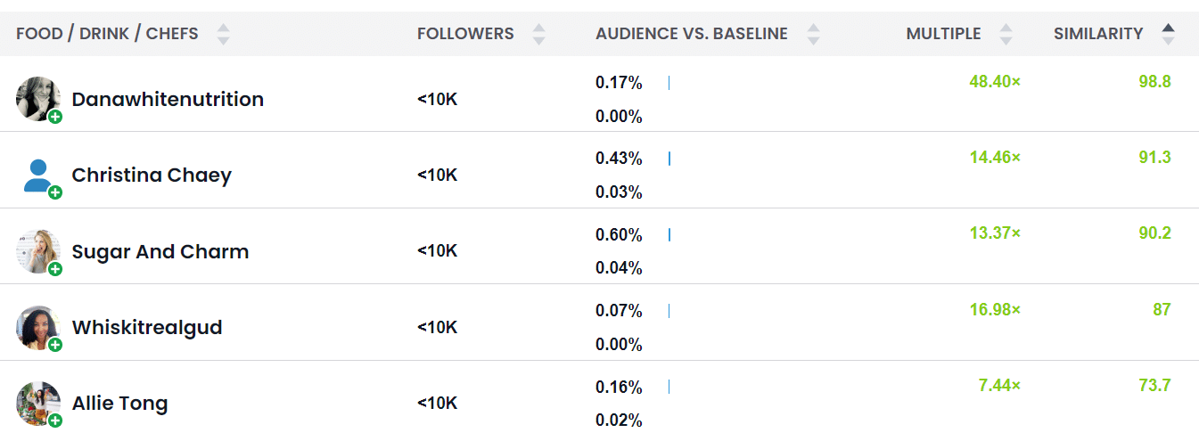Select the Followers column header label
The width and height of the screenshot is (1199, 441).
coord(465,34)
